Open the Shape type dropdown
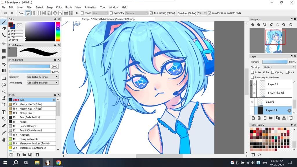Viewport: 297px width, 167px height. [x=100, y=13]
